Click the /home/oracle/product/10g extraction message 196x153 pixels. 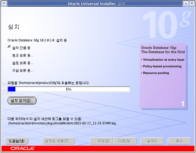tap(49, 83)
